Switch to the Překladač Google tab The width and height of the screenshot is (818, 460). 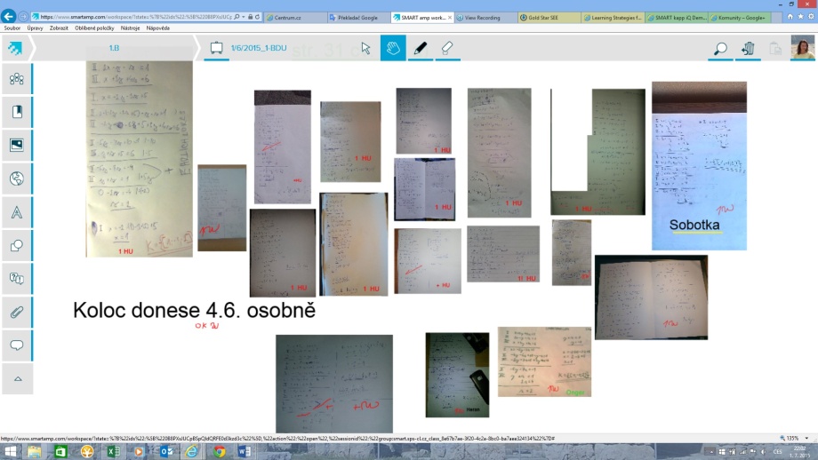click(x=358, y=17)
